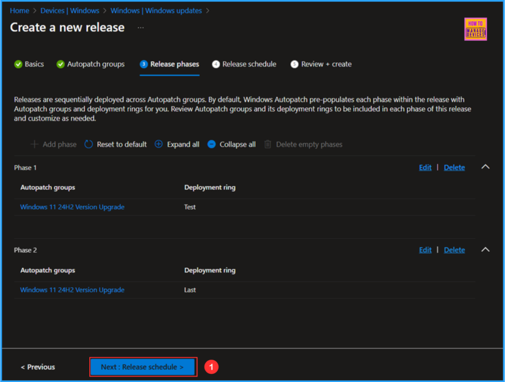Screen dimensions: 505x382
Task: Edit Phase 2
Action: (x=425, y=250)
